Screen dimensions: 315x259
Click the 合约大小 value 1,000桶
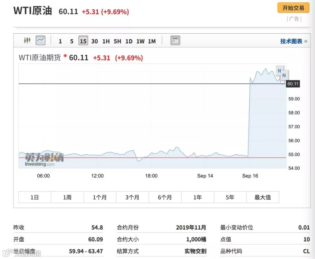point(196,239)
